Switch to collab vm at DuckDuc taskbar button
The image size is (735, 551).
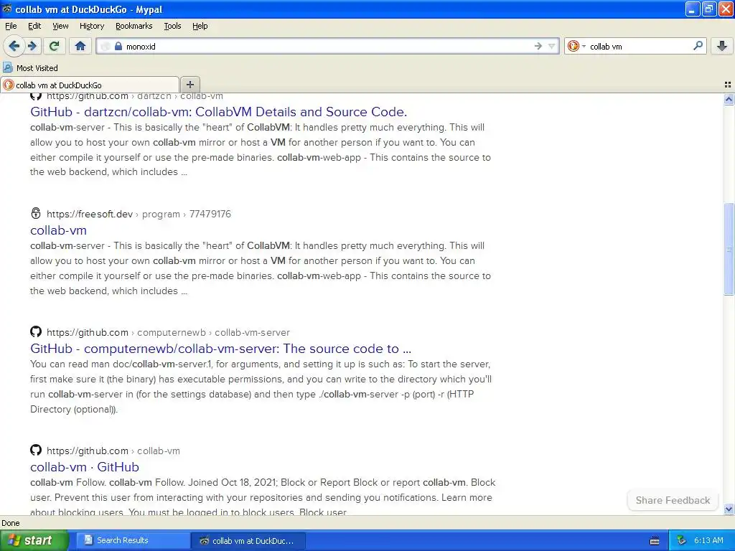pos(248,541)
